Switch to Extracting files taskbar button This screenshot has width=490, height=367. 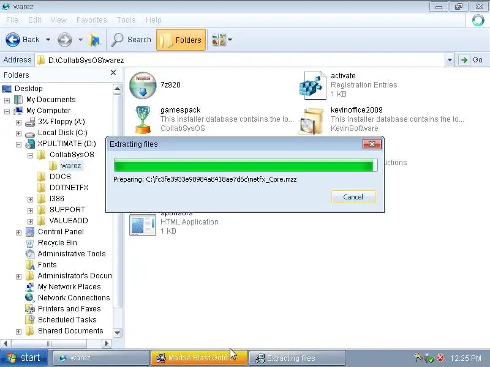click(297, 358)
